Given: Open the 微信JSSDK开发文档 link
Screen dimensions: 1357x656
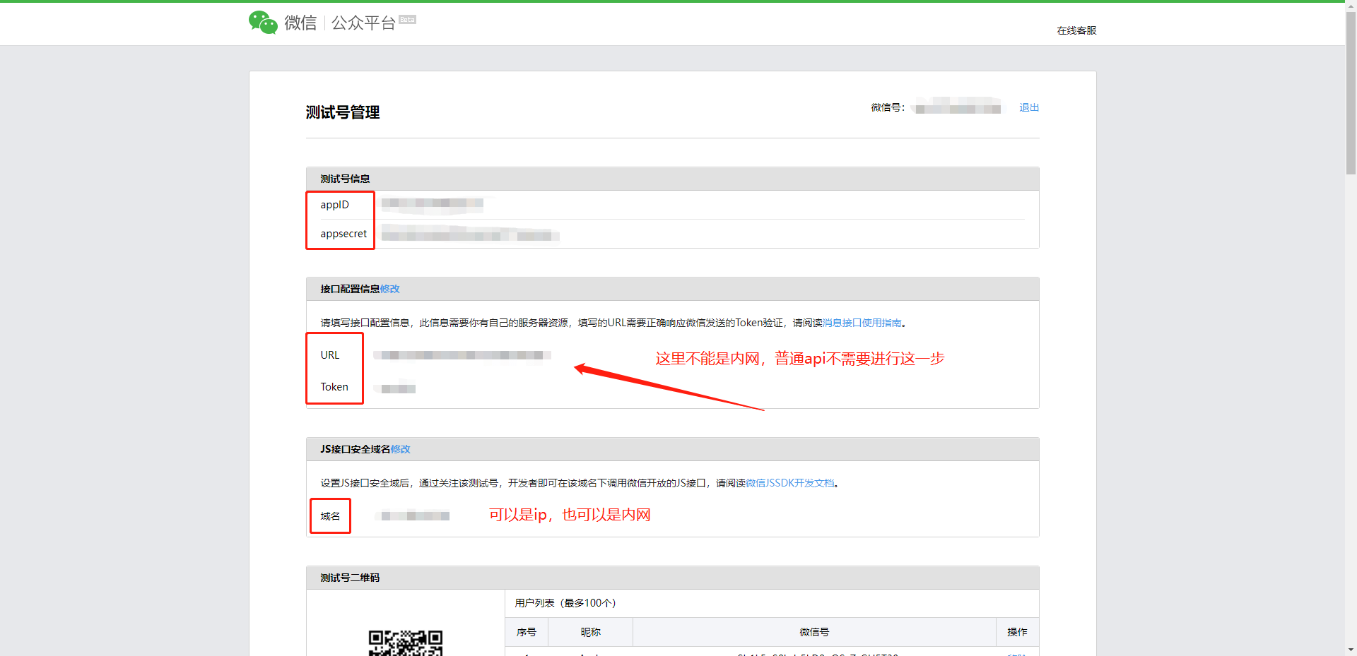Looking at the screenshot, I should tap(790, 483).
